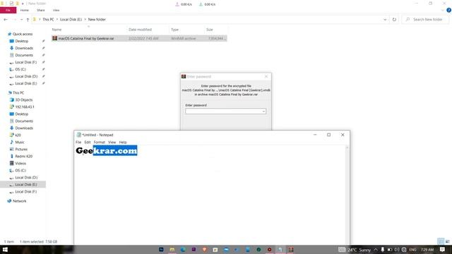Click the selected krar.com text in Notepad
Screen dimensions: 452x254
[115, 150]
